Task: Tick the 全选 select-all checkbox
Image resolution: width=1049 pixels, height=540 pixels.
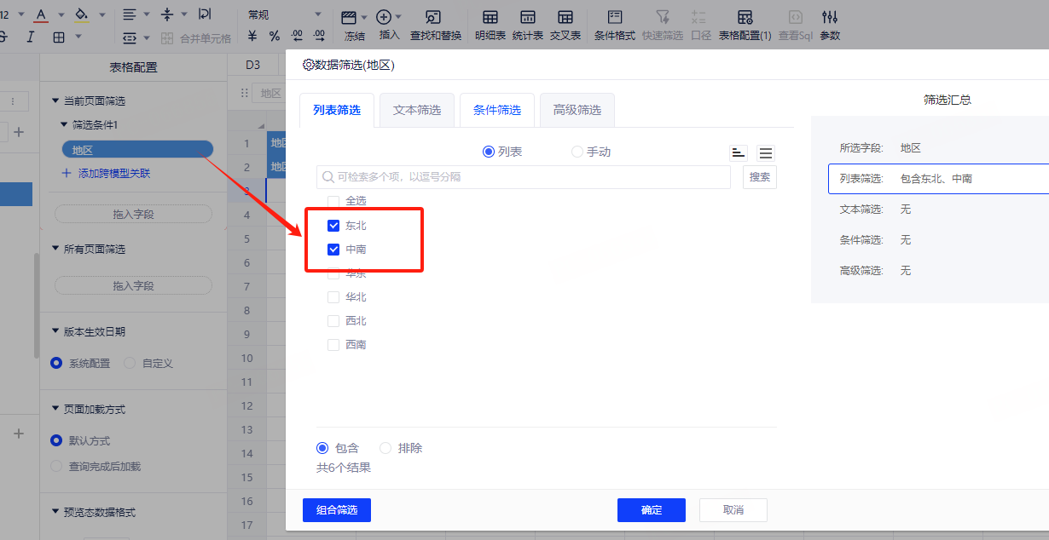Action: (333, 201)
